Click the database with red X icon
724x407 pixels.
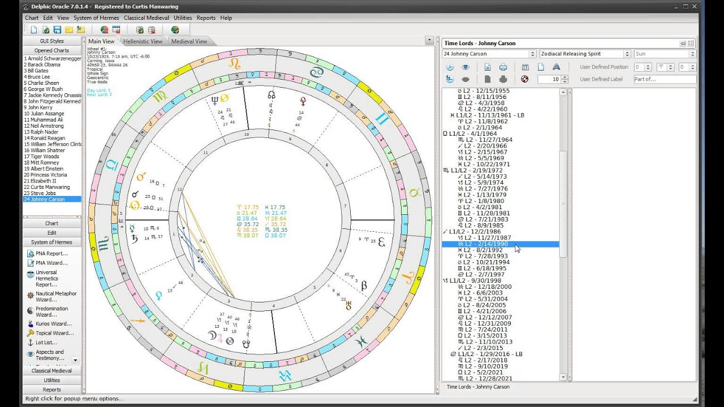(x=152, y=29)
